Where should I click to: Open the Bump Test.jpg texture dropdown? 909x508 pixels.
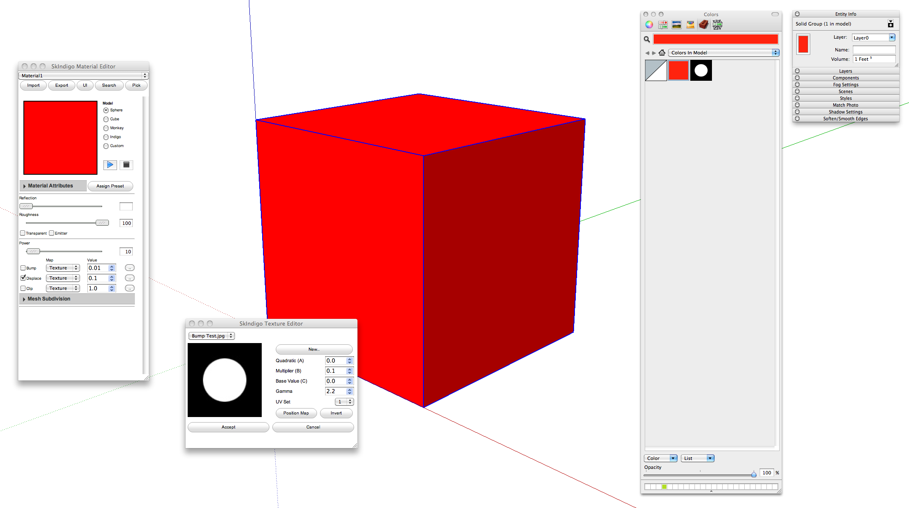[212, 336]
